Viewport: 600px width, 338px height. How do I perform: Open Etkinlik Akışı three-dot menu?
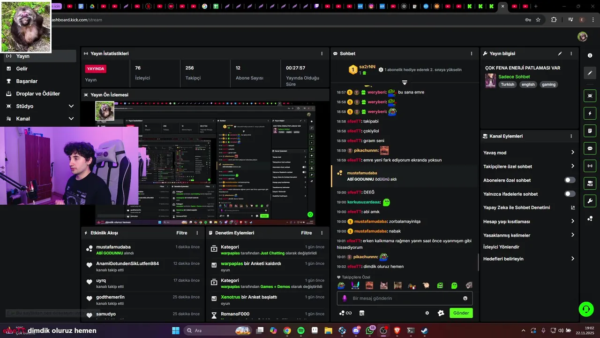coord(197,233)
